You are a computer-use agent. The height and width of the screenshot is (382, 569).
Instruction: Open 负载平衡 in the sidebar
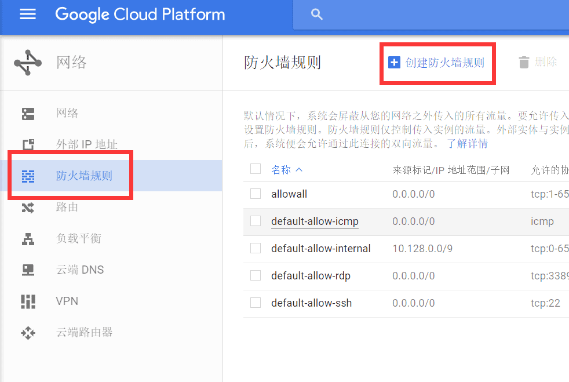tap(78, 238)
